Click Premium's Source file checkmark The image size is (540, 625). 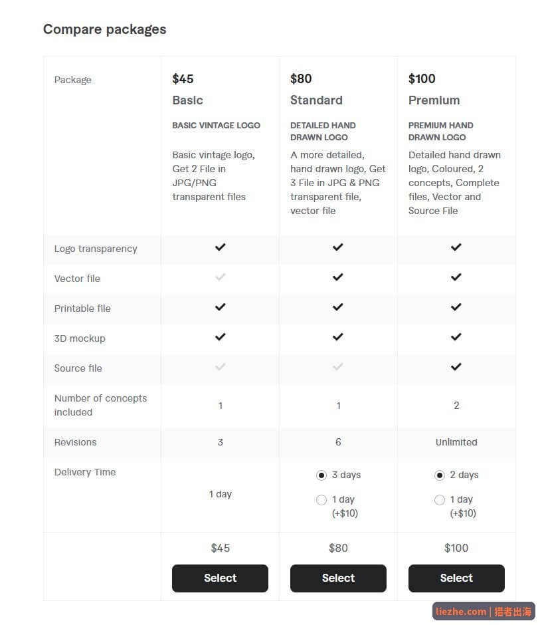click(456, 367)
